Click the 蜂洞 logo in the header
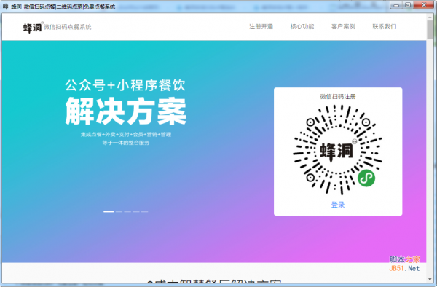 pyautogui.click(x=33, y=28)
